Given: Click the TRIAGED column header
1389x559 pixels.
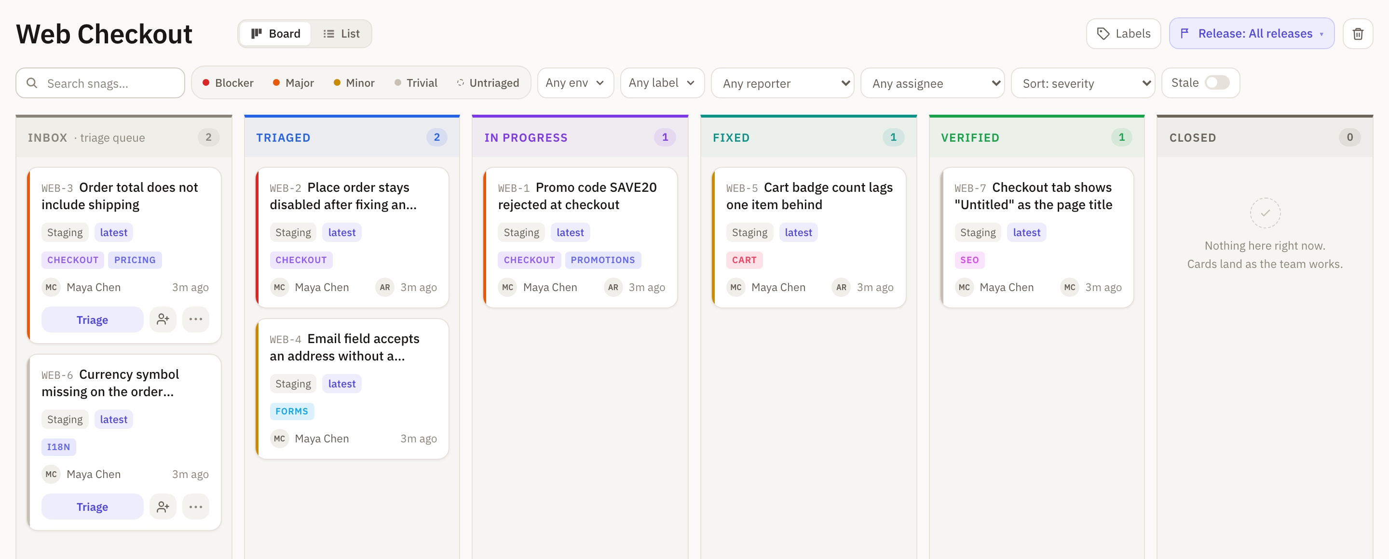Looking at the screenshot, I should tap(352, 137).
